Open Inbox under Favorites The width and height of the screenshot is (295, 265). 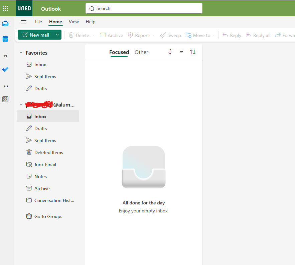(48, 65)
